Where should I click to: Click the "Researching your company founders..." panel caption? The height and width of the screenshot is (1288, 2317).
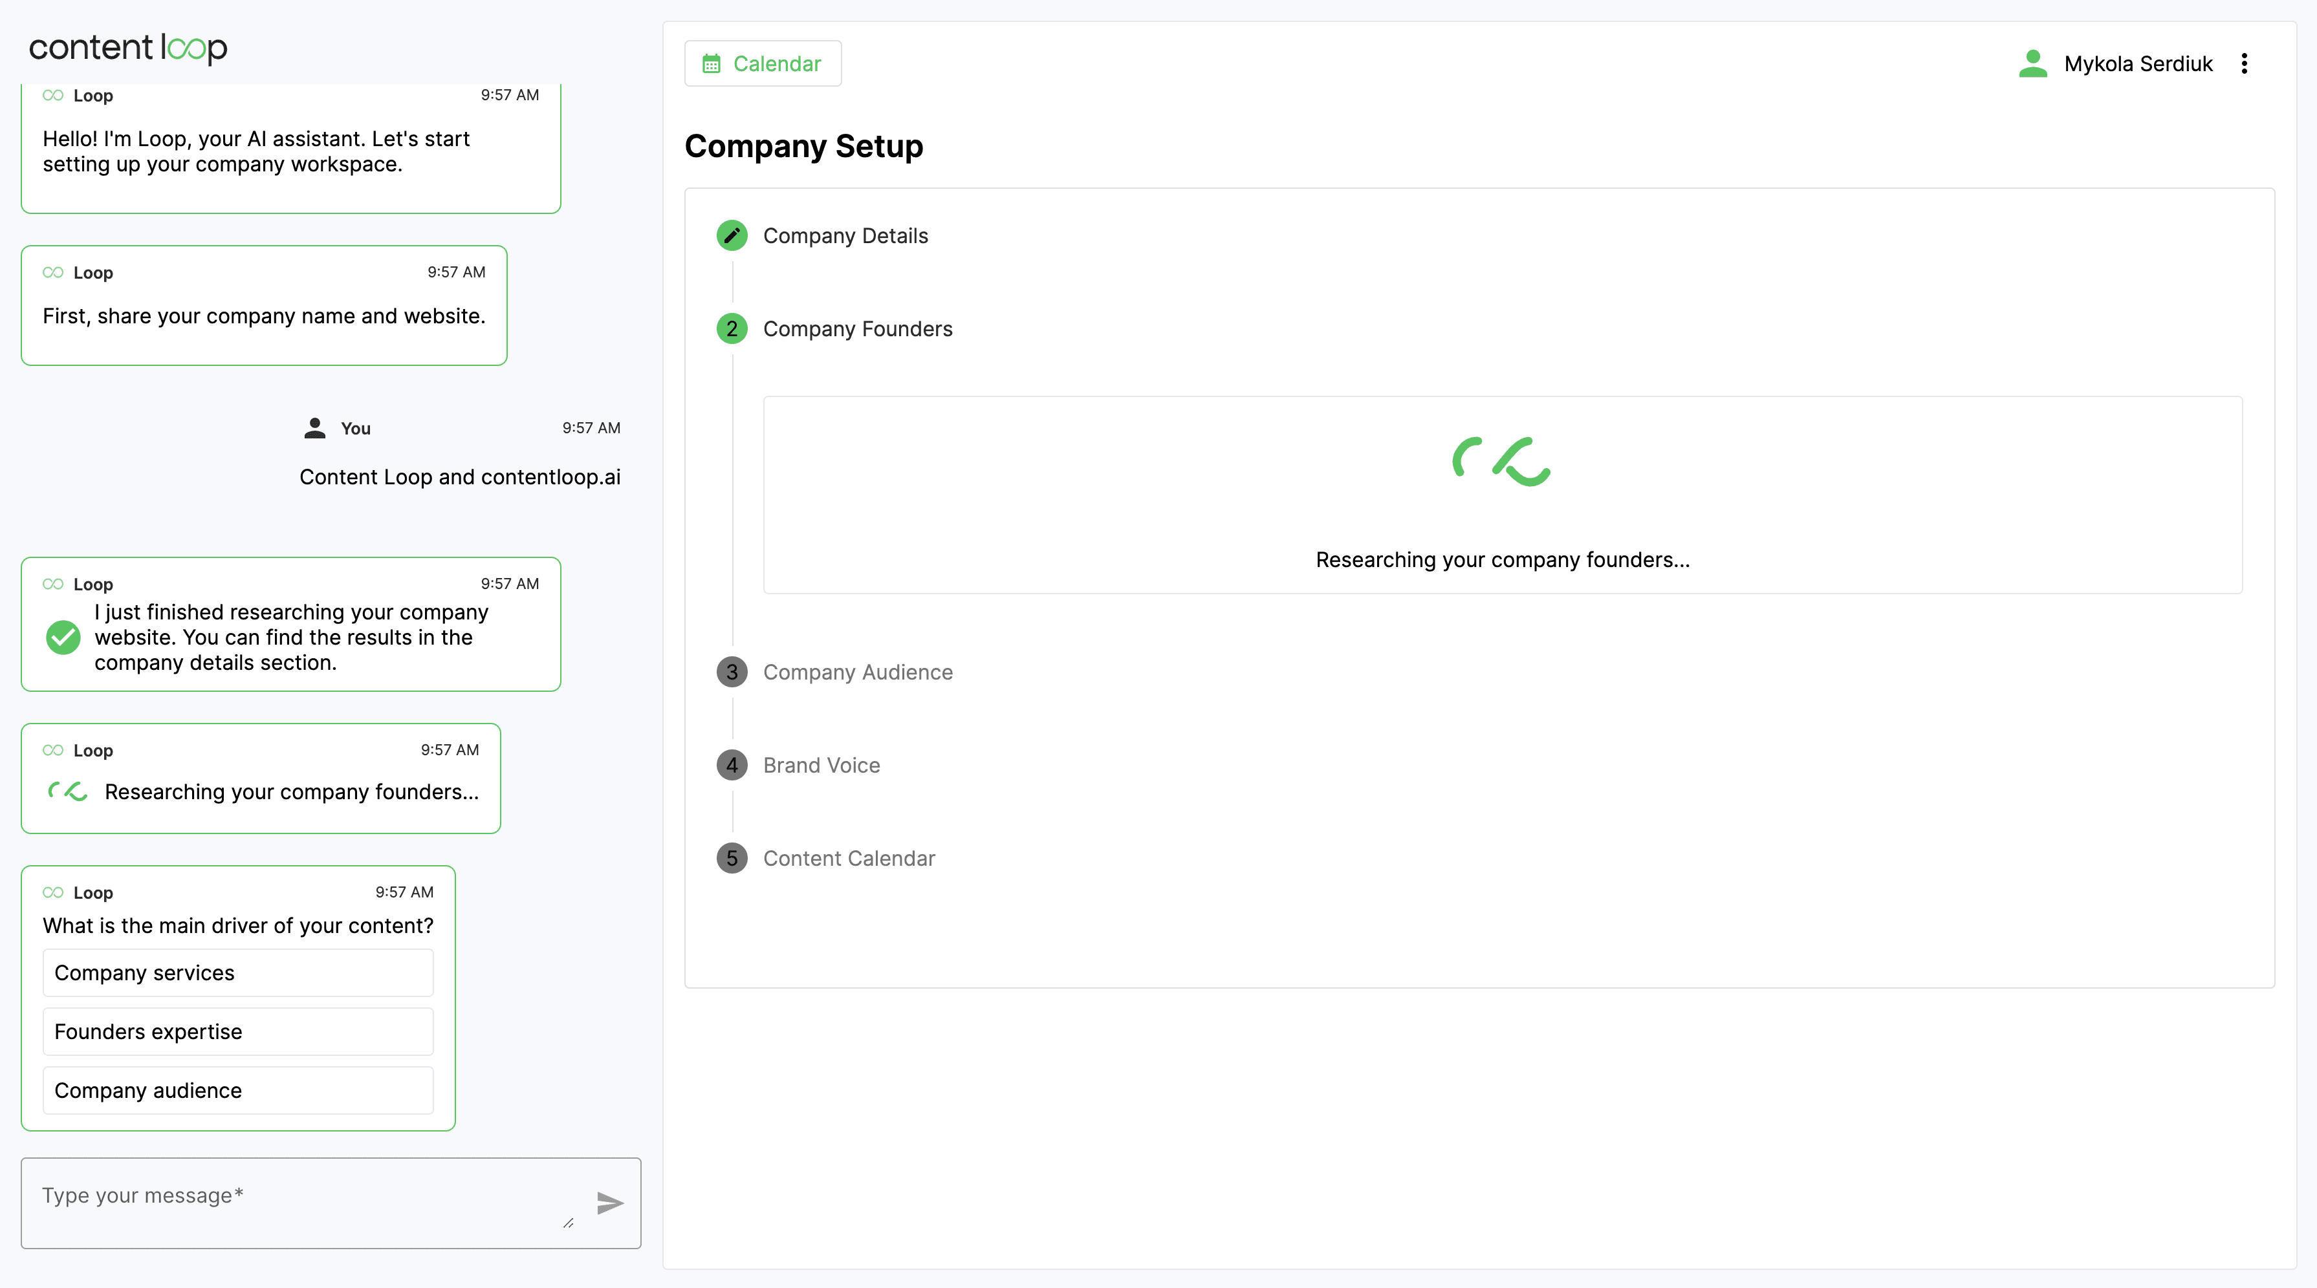tap(1503, 560)
